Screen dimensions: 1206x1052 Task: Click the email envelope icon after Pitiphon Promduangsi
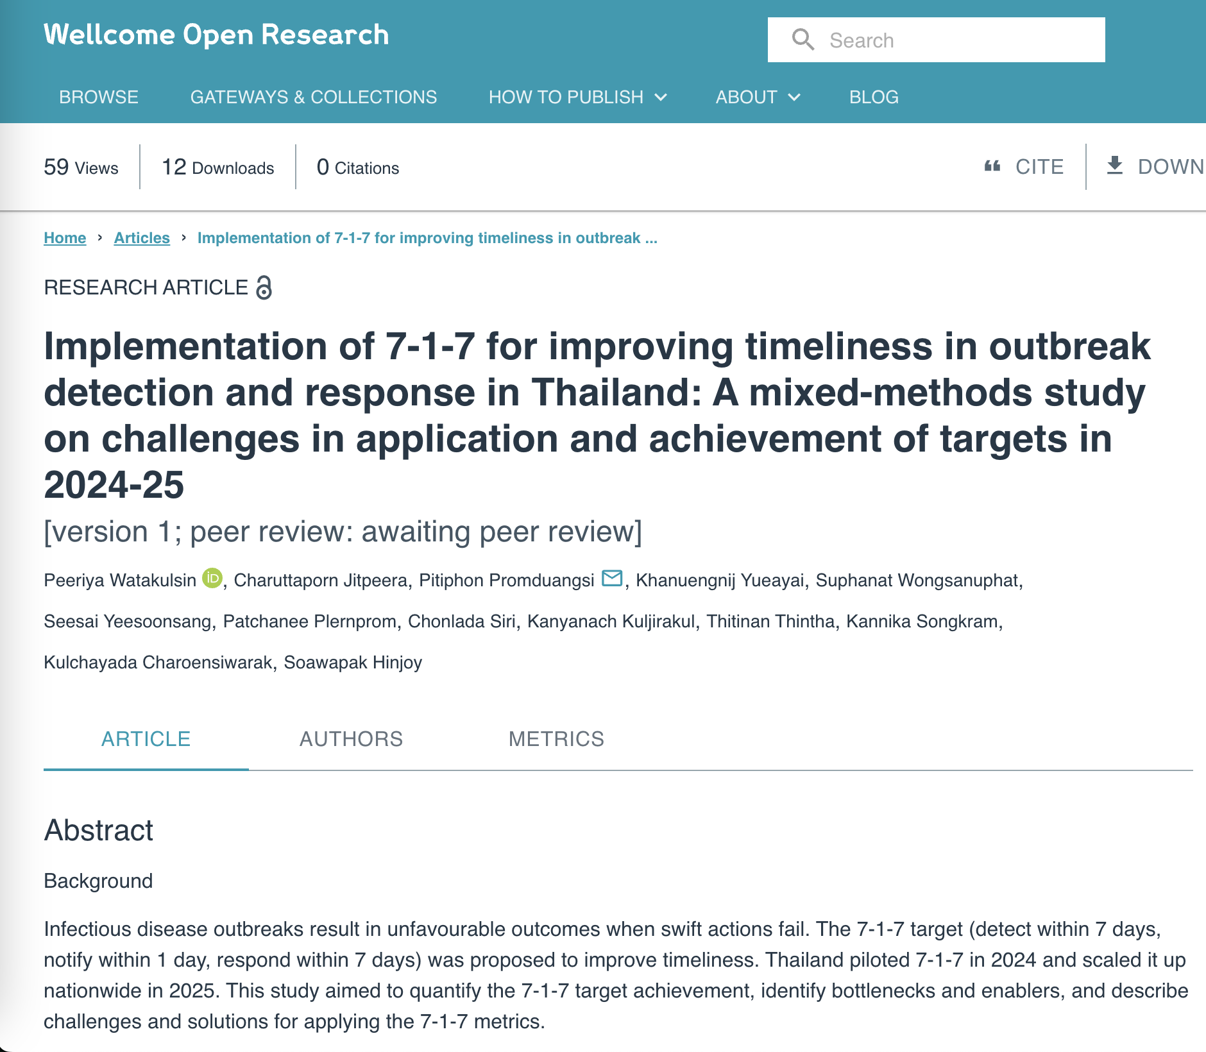click(x=612, y=579)
